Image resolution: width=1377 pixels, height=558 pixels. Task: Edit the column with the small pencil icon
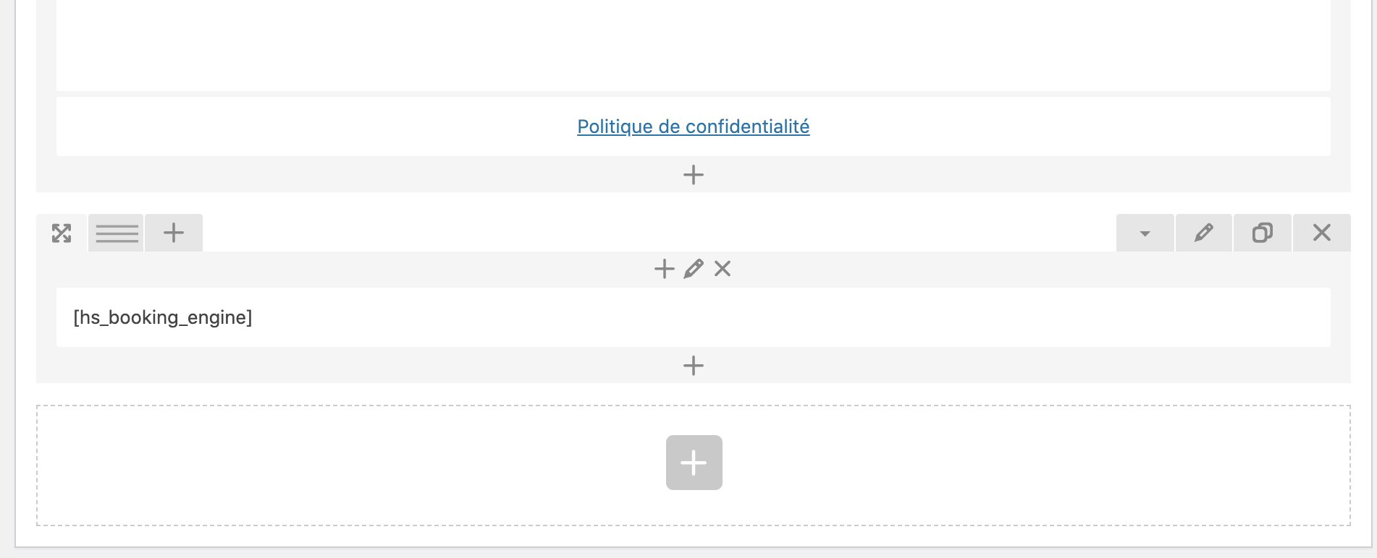694,268
